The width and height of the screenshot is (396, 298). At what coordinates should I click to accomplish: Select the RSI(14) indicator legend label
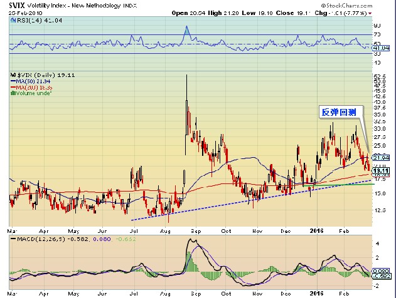click(24, 21)
